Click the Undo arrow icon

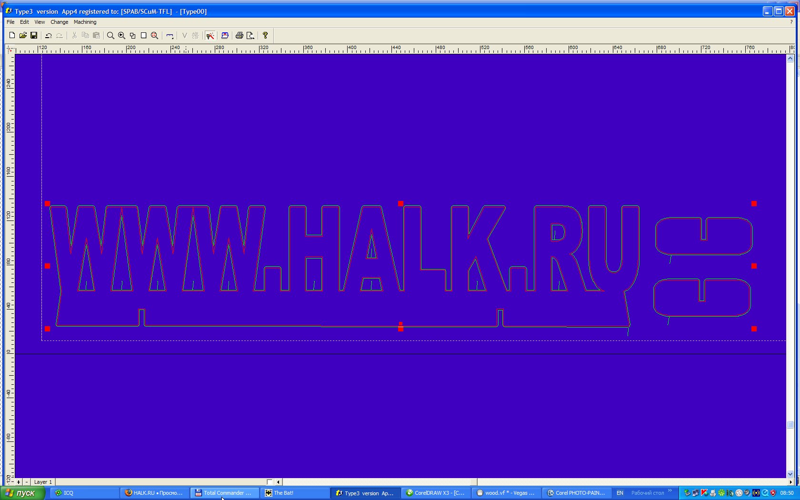(x=48, y=35)
